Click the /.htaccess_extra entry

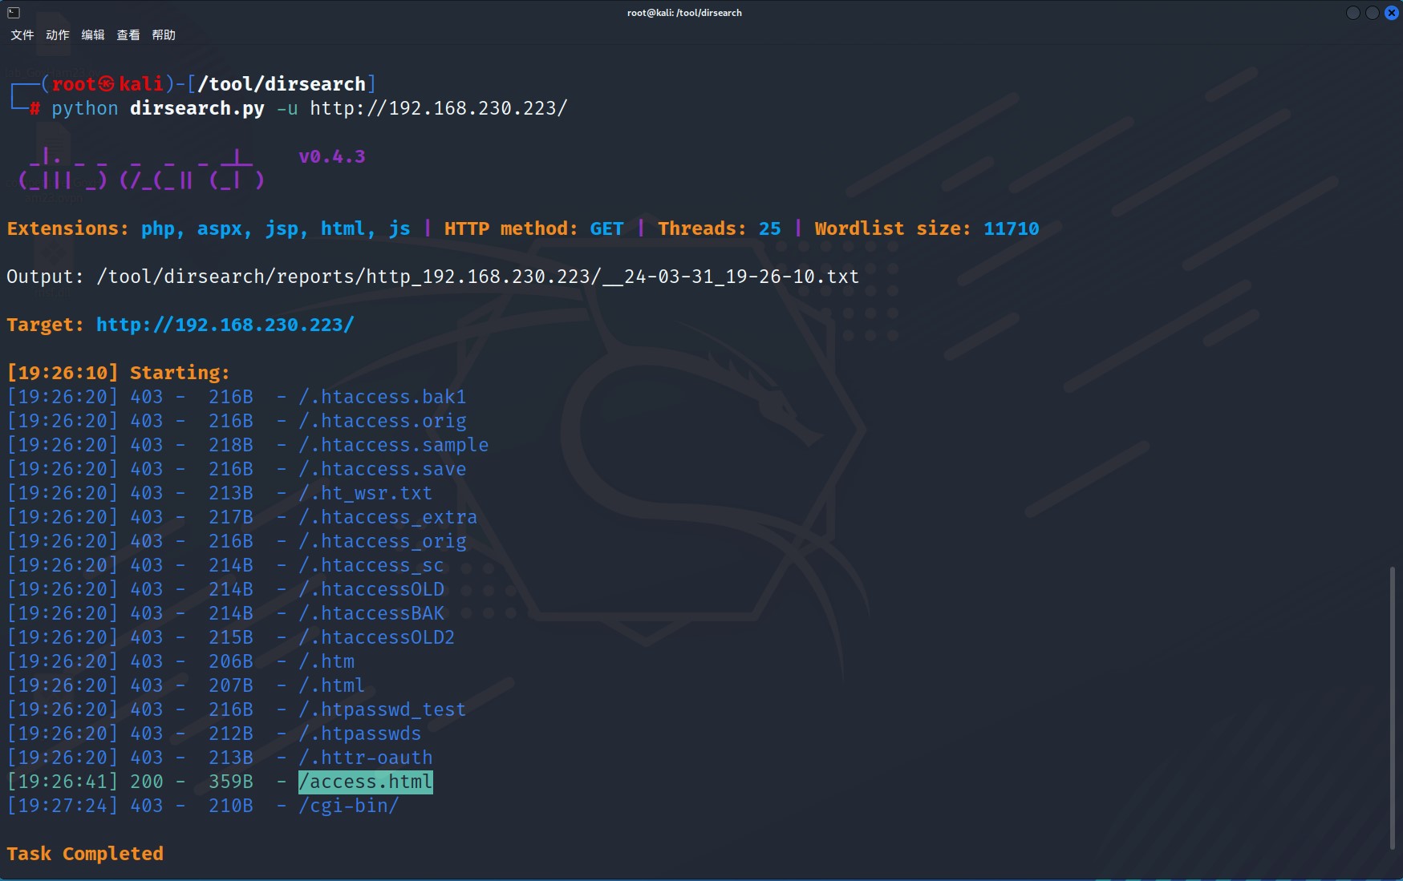pyautogui.click(x=388, y=517)
